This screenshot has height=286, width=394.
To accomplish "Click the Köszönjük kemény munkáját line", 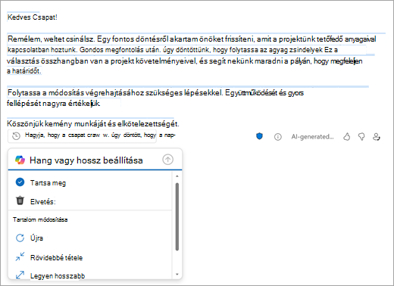I will (x=93, y=123).
